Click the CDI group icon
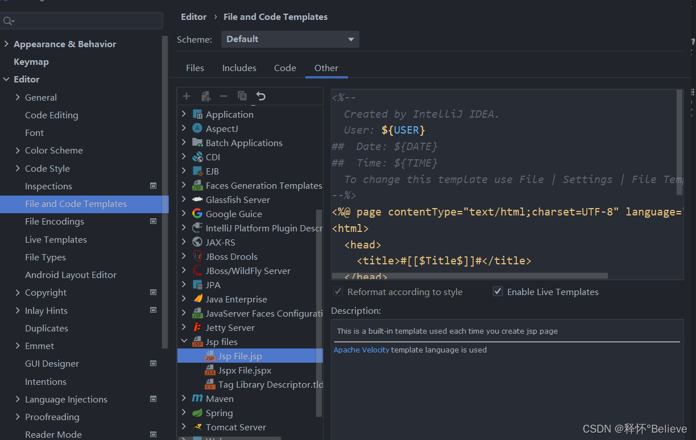 click(197, 157)
